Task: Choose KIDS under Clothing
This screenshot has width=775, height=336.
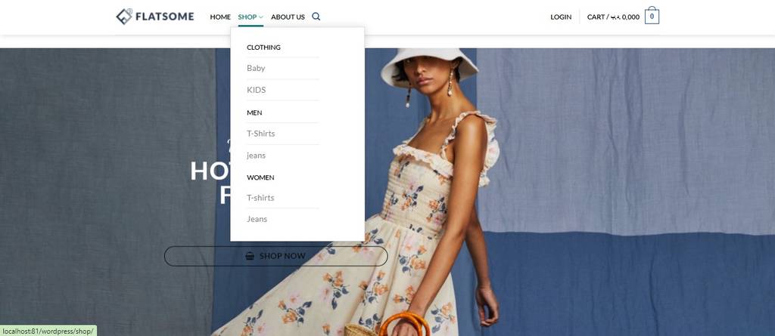Action: (256, 90)
